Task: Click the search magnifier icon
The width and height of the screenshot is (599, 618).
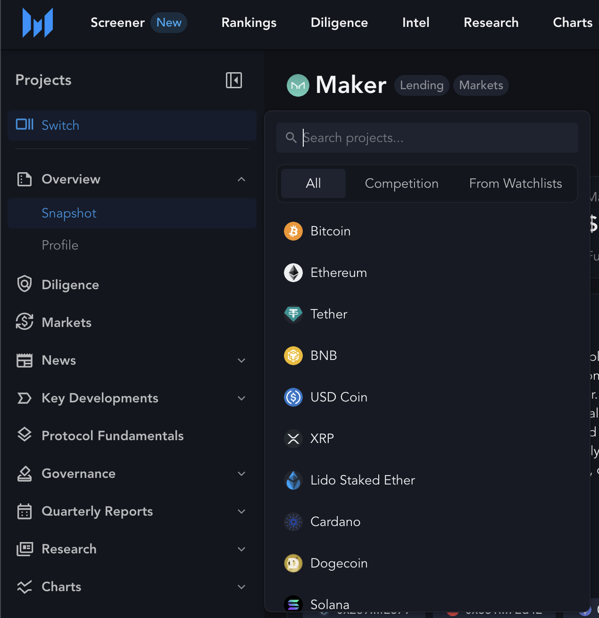Action: tap(291, 137)
